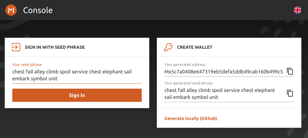Viewport: 308px width, 138px height.
Task: Click the generated seed phrase text
Action: point(220,94)
